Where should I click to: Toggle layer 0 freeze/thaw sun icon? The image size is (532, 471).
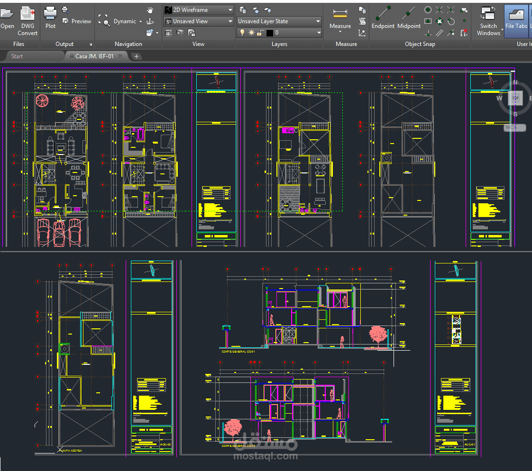click(x=251, y=33)
